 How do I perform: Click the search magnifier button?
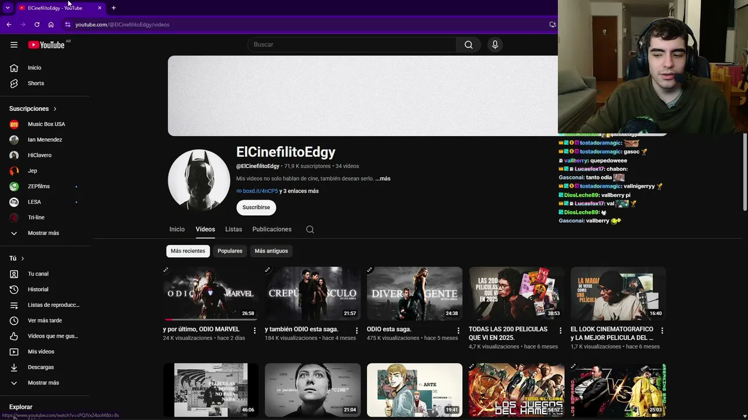[x=469, y=45]
